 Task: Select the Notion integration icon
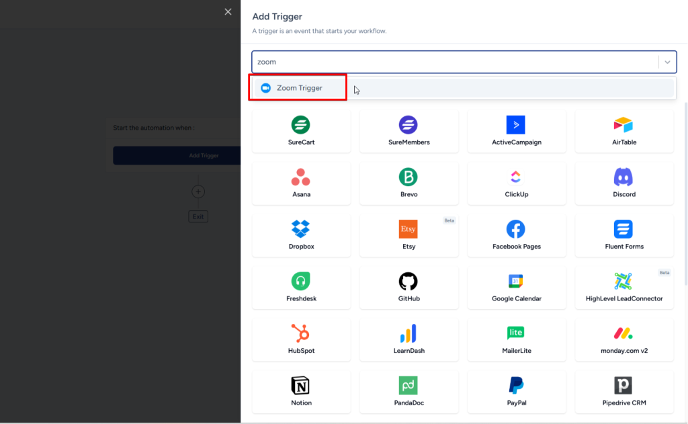tap(300, 385)
